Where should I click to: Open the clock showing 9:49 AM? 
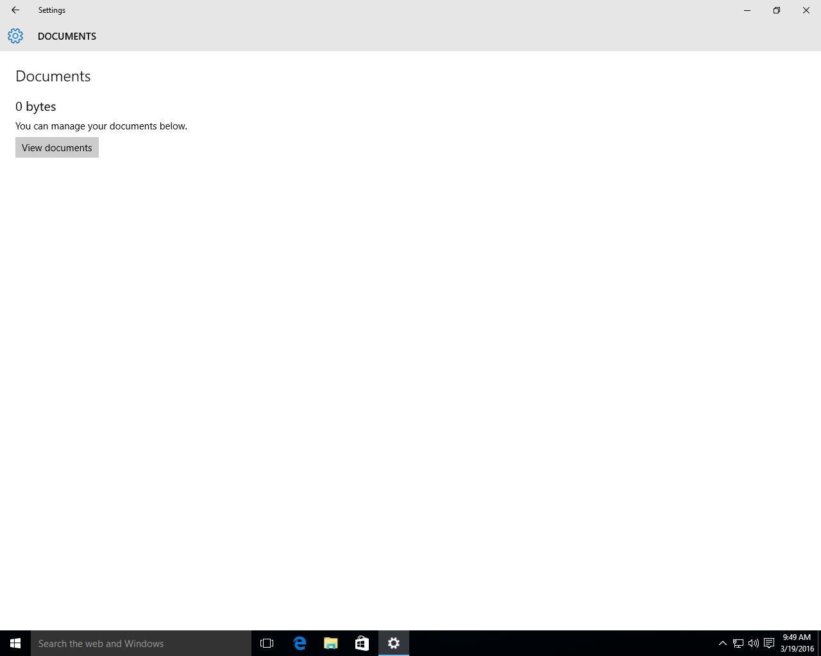[797, 643]
